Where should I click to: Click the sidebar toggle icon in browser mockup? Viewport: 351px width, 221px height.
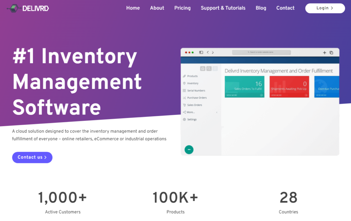[x=201, y=52]
